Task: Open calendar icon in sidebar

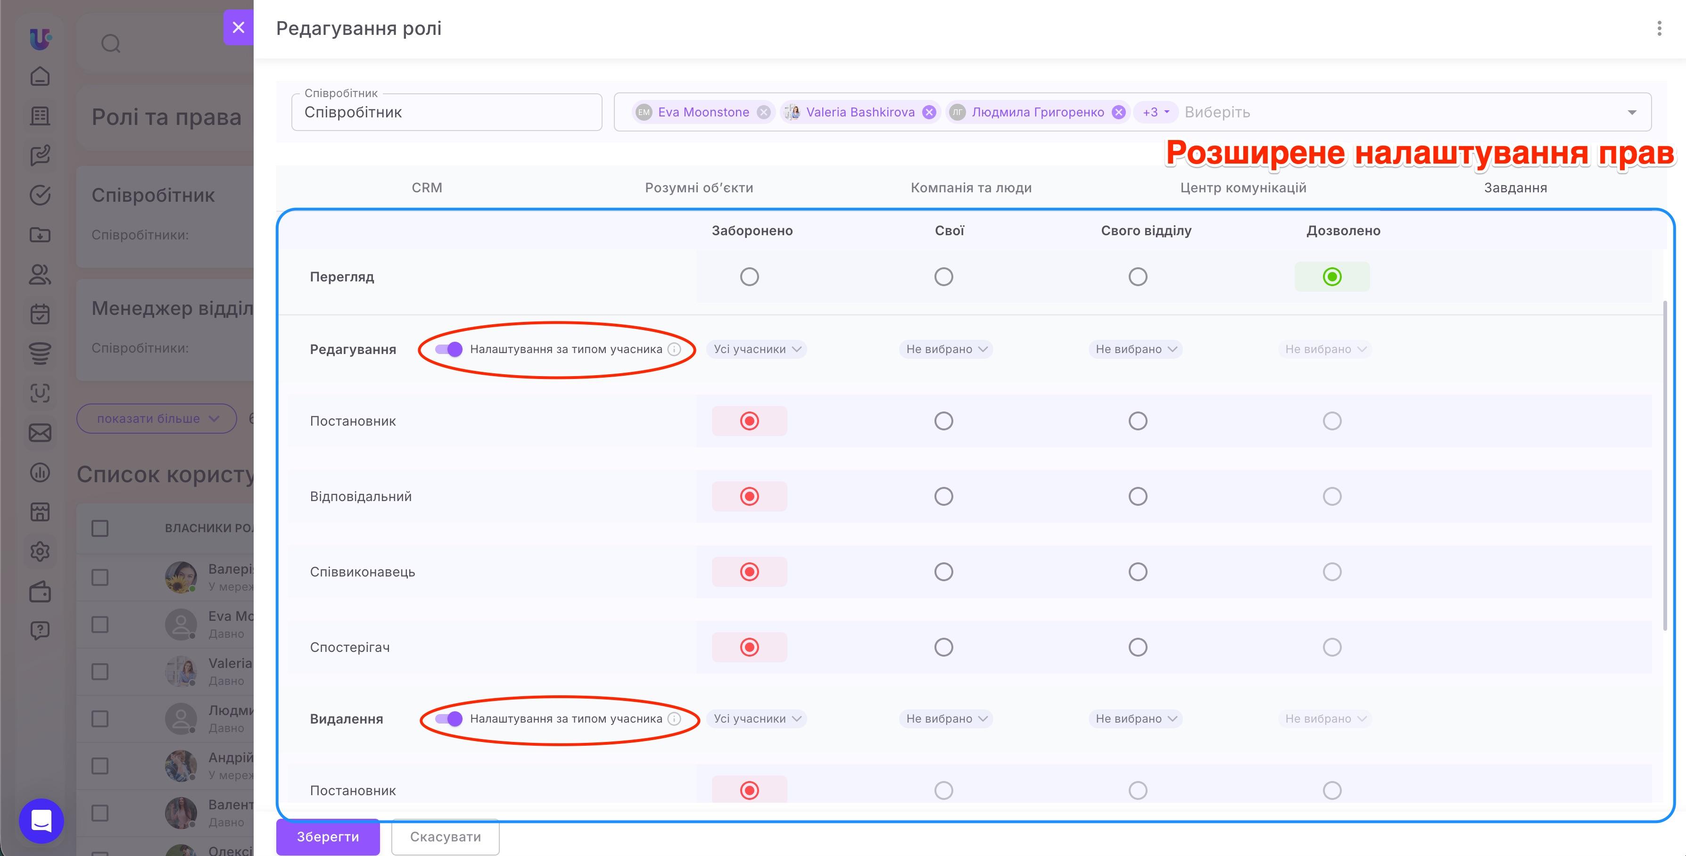Action: click(40, 314)
